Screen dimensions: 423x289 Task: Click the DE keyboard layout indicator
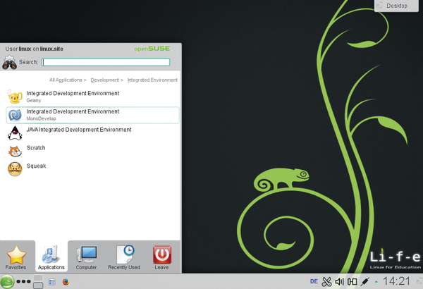click(x=314, y=281)
